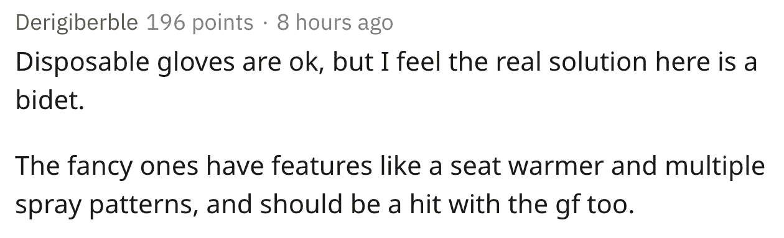
Task: Click the separator dot before timestamp
Action: coord(265,24)
